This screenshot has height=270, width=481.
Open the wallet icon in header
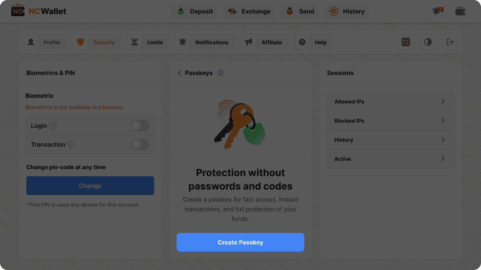tap(460, 11)
